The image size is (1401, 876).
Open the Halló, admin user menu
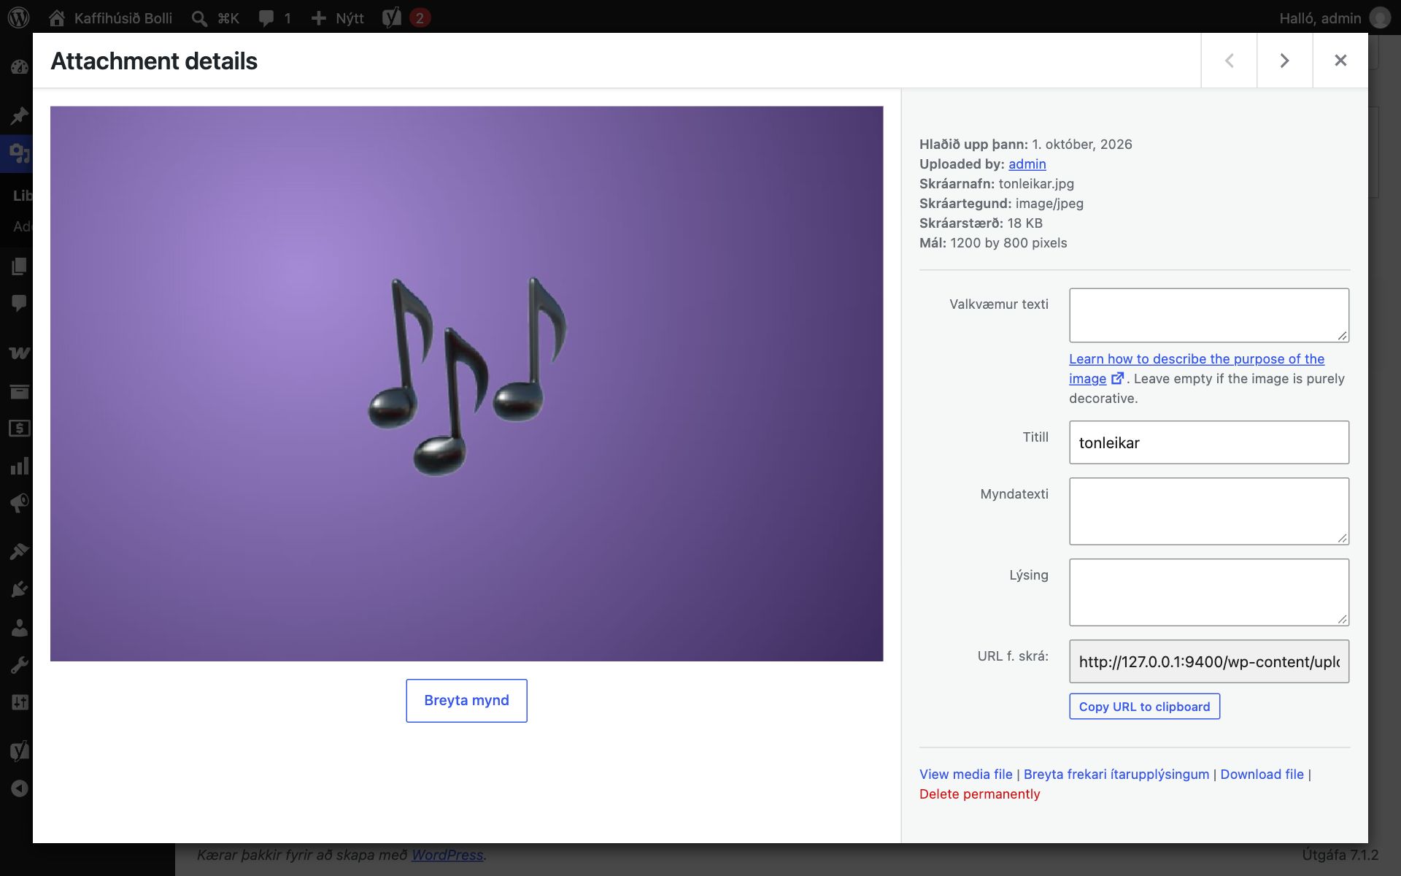coord(1335,18)
